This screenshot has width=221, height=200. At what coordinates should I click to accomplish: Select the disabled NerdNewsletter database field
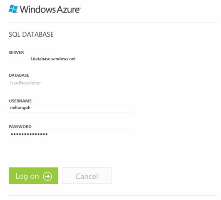click(70, 83)
